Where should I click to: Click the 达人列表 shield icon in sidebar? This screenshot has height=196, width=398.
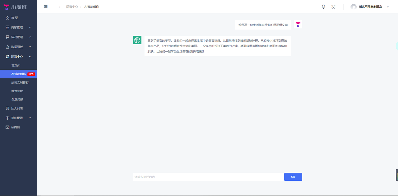[x=7, y=108]
